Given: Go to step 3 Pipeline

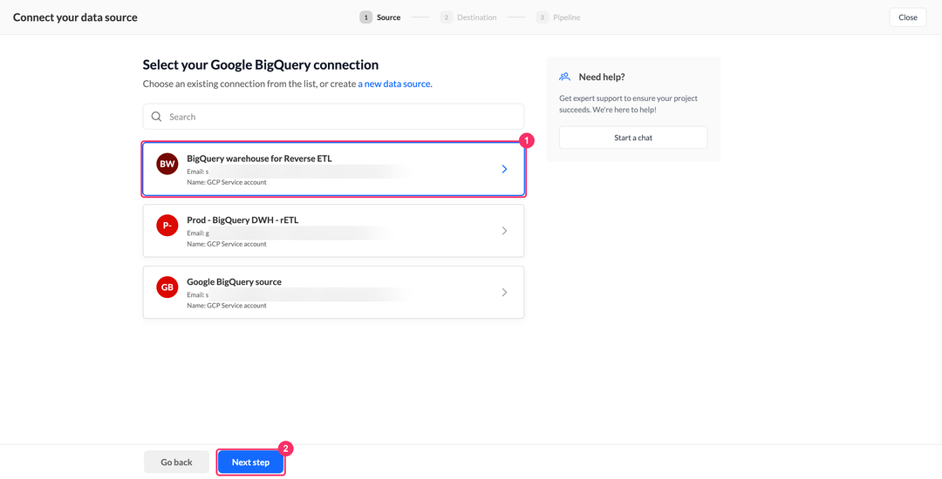Looking at the screenshot, I should (x=558, y=17).
